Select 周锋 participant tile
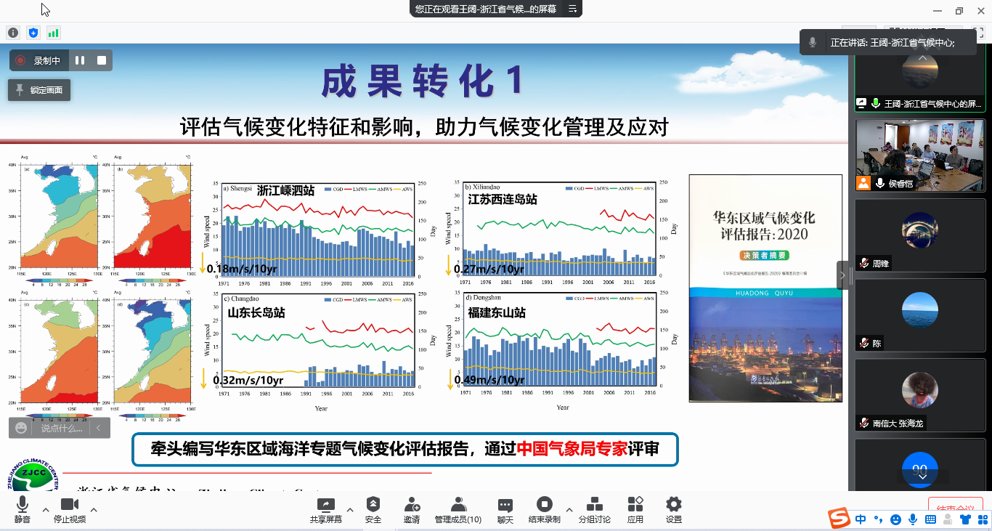Viewport: 992px width, 531px height. (920, 235)
